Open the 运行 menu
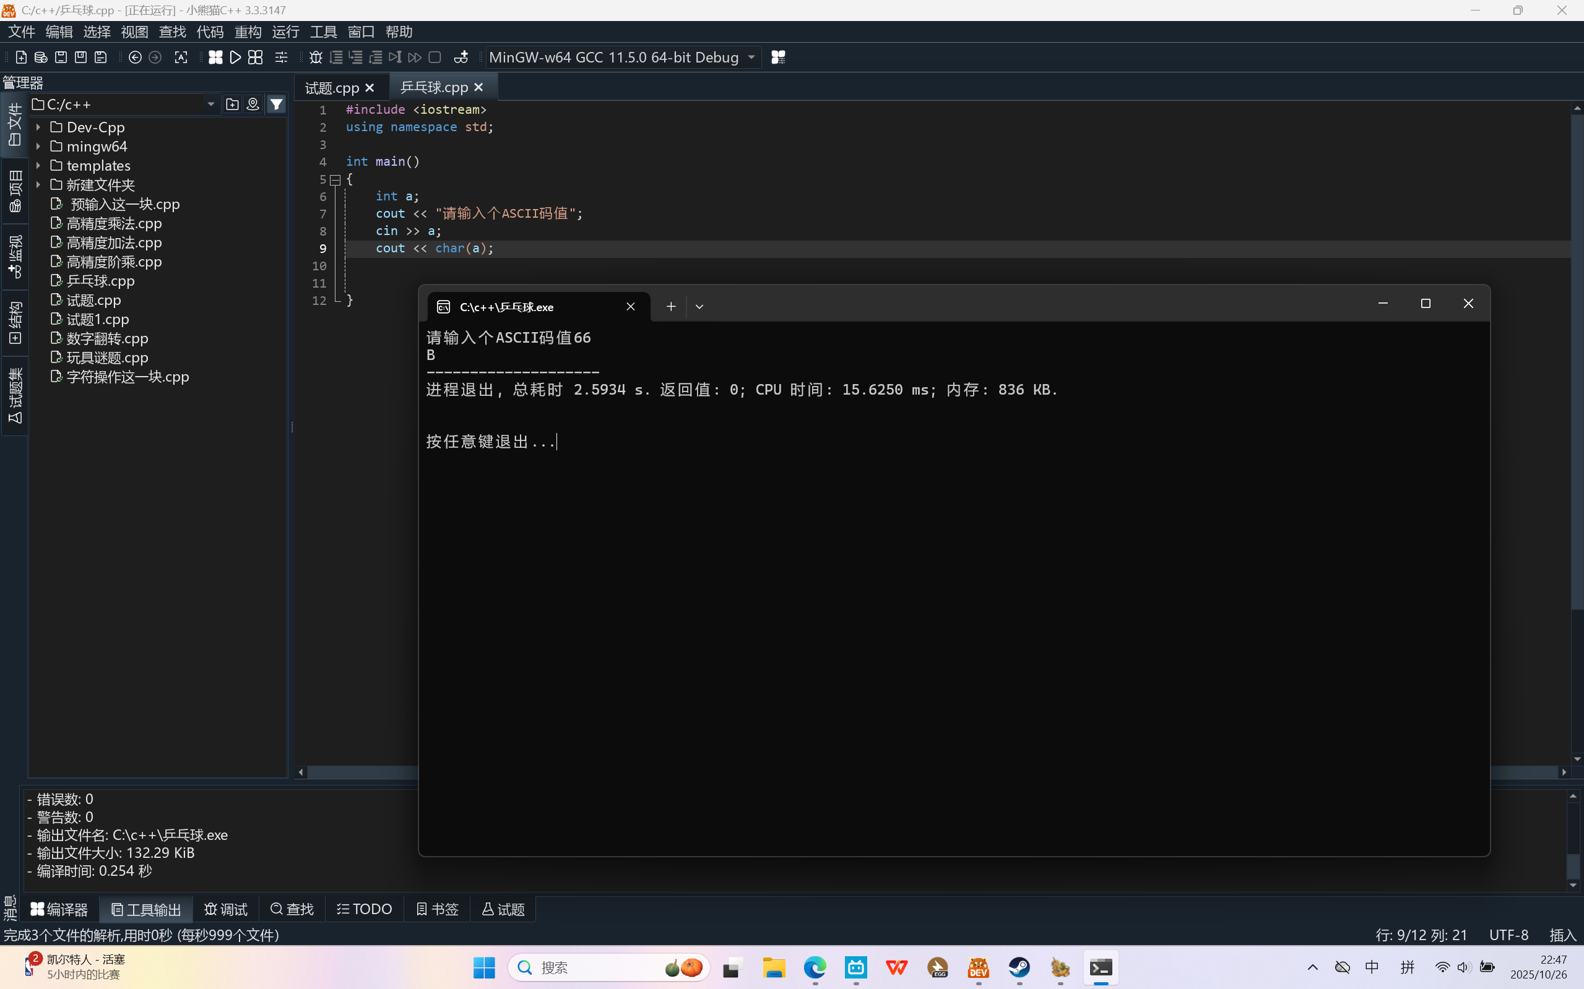The width and height of the screenshot is (1584, 989). [x=285, y=32]
